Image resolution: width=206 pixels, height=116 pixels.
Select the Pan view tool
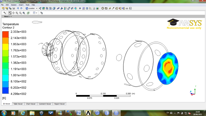click(x=14, y=13)
